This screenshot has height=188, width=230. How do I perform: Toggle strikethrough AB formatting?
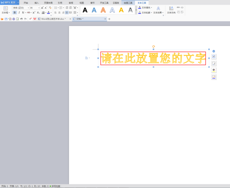[28, 13]
